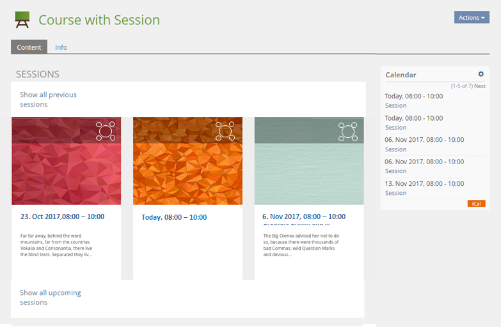Viewport: 501px width, 327px height.
Task: Open the Today, 08:00 – 10:00 card title
Action: (173, 217)
